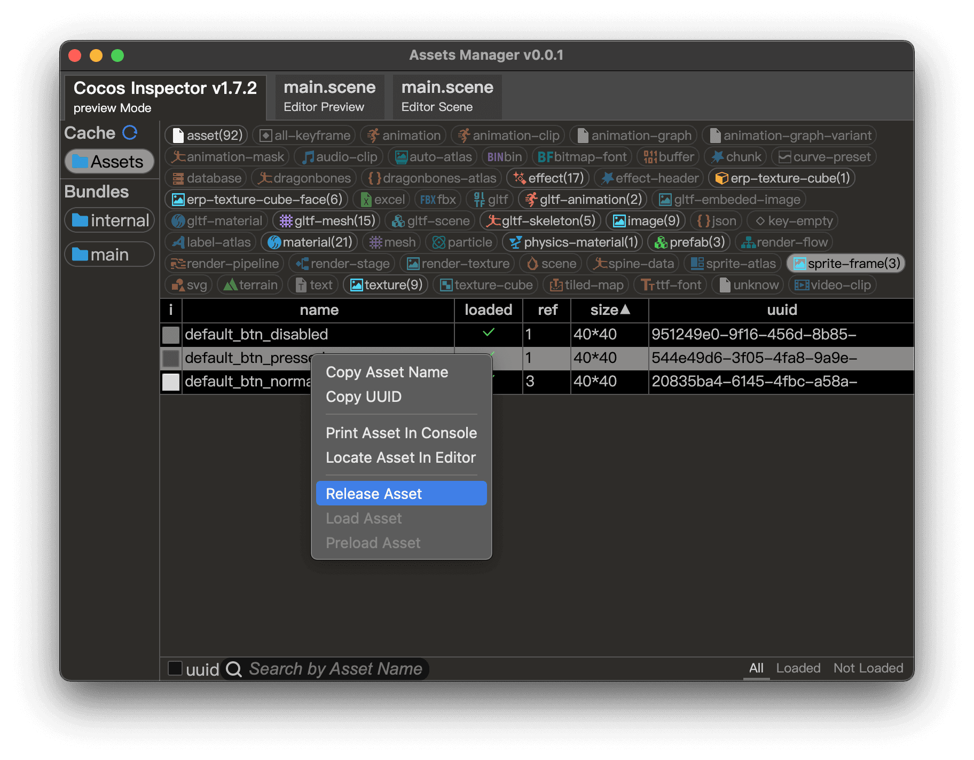Show only Loaded assets
Viewport: 974px width, 760px height.
[798, 668]
